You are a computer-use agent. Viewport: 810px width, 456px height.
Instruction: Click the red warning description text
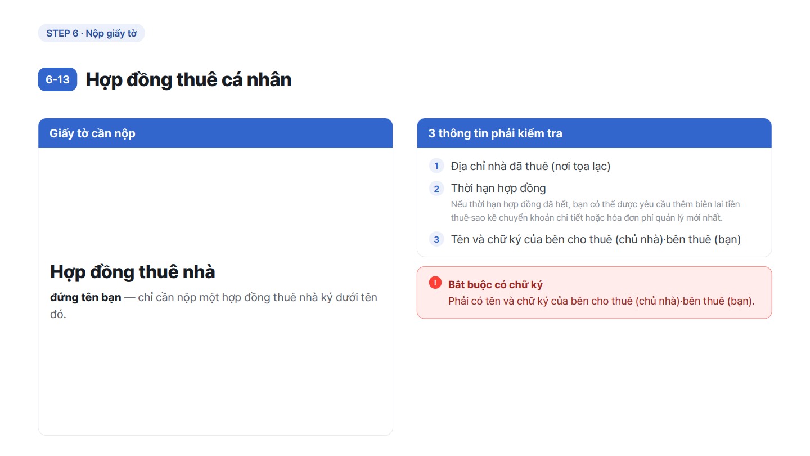[x=601, y=301]
